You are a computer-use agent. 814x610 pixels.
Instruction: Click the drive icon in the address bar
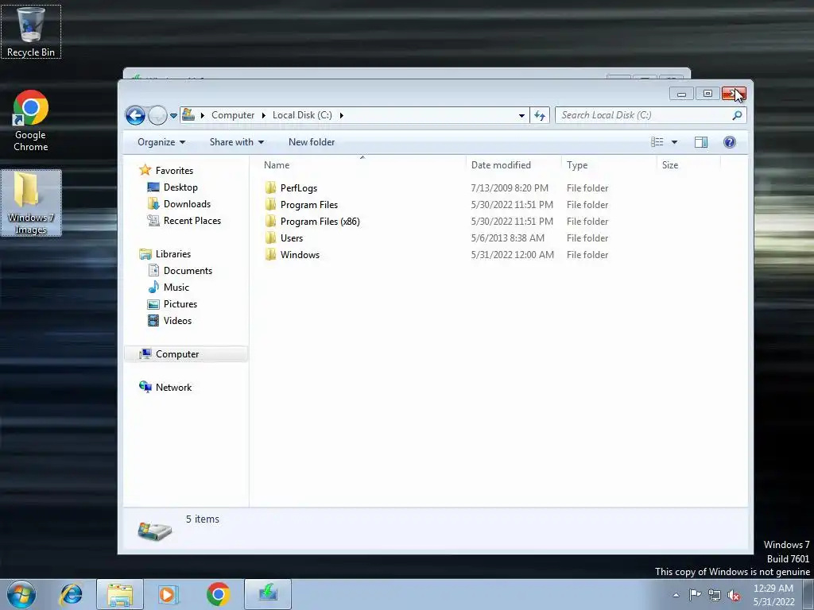(188, 114)
